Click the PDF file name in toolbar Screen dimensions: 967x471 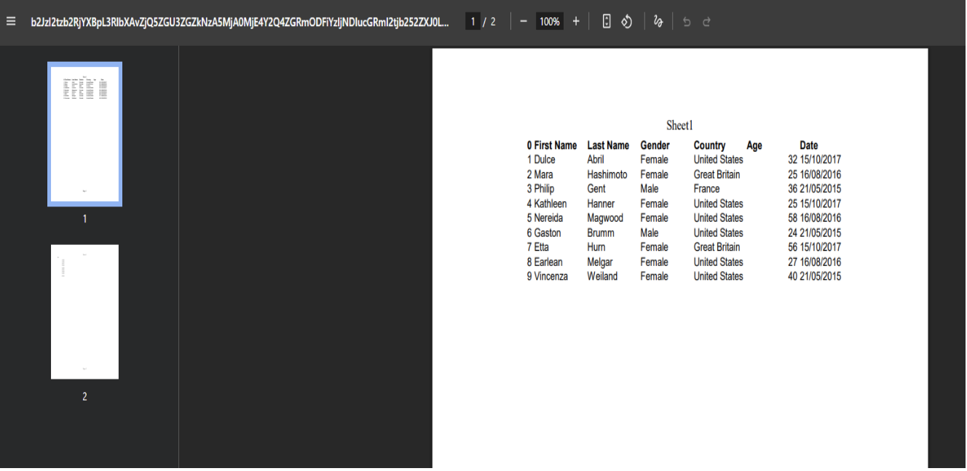coord(240,22)
